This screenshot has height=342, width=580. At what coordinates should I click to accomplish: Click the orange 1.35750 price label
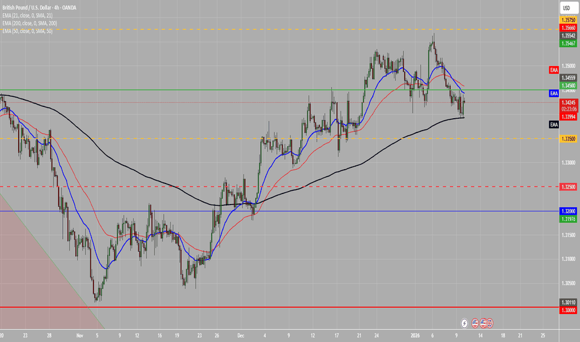[568, 20]
